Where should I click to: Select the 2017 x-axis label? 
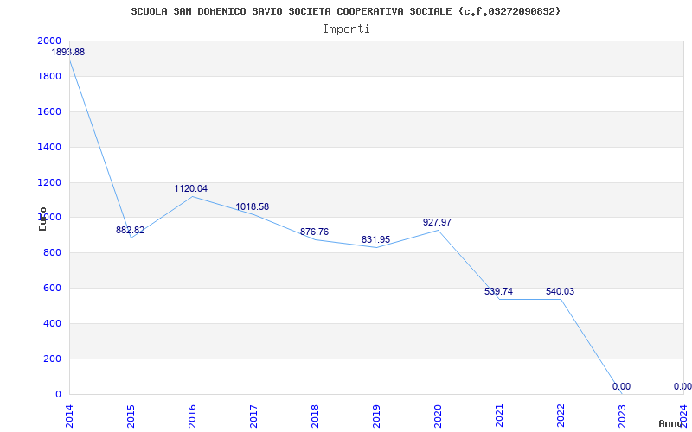[253, 416]
